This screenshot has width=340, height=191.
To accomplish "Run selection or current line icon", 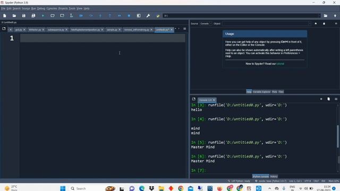I will point(72,15).
